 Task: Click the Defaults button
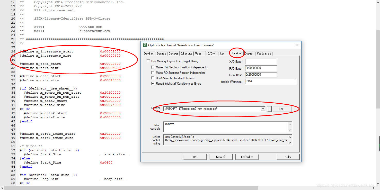[x=247, y=157]
